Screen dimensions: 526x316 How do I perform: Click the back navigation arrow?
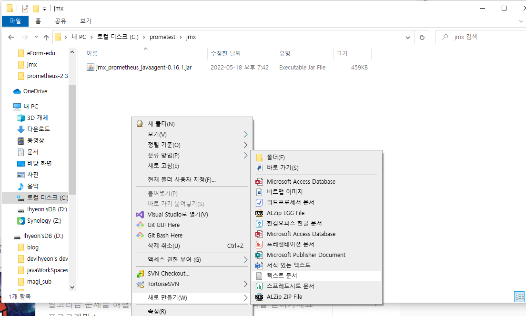[11, 37]
